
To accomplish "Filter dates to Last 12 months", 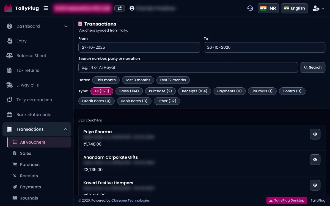I will click(173, 80).
